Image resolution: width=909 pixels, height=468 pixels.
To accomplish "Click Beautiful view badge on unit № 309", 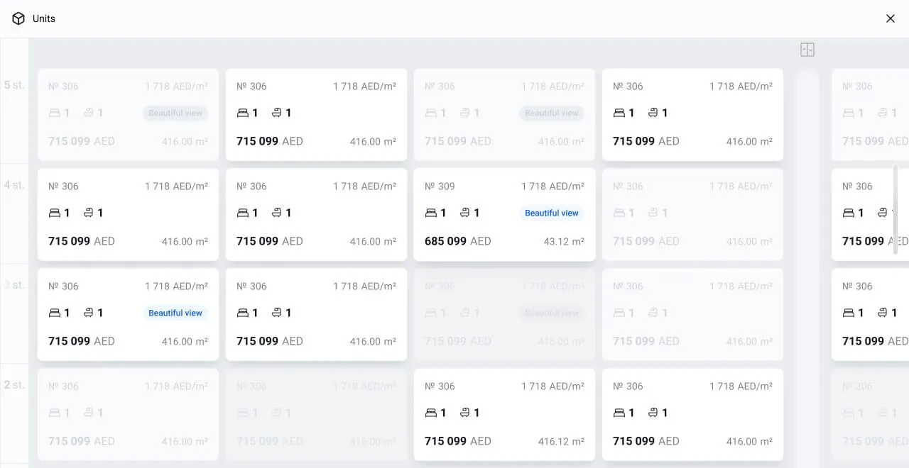I will point(551,213).
